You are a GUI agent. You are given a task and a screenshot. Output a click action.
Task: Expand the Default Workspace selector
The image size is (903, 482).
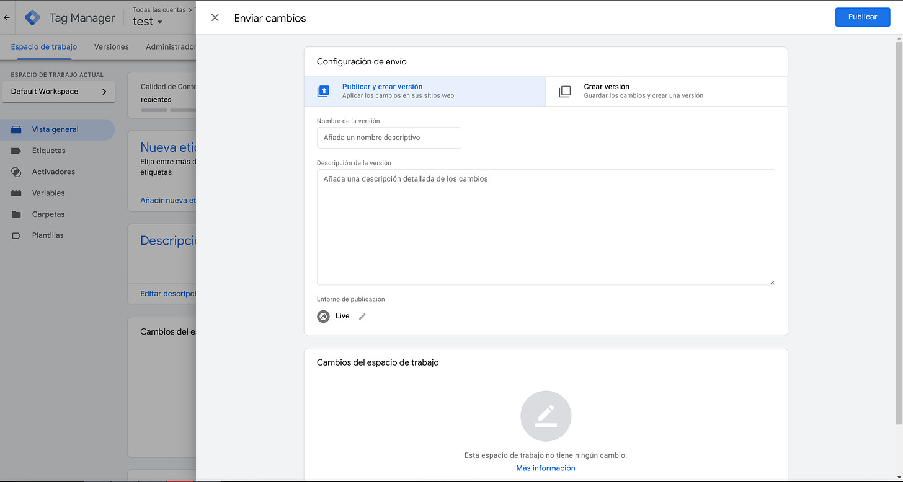[x=59, y=92]
